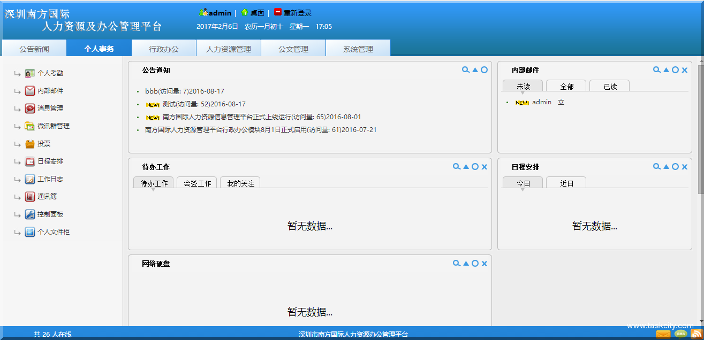Open search in the 公告通知 panel
The width and height of the screenshot is (704, 340).
point(465,69)
